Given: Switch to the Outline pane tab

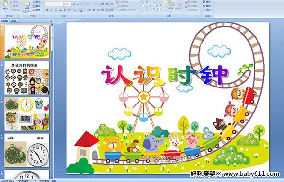Looking at the screenshot, I should [x=13, y=21].
